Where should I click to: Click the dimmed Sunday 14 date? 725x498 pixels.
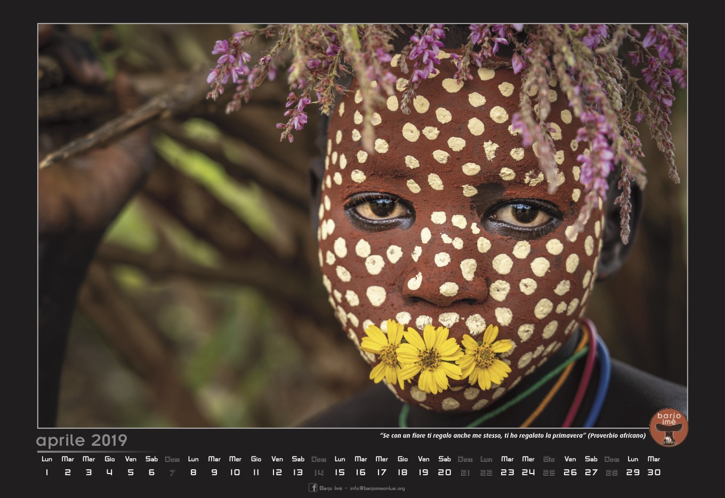point(319,472)
